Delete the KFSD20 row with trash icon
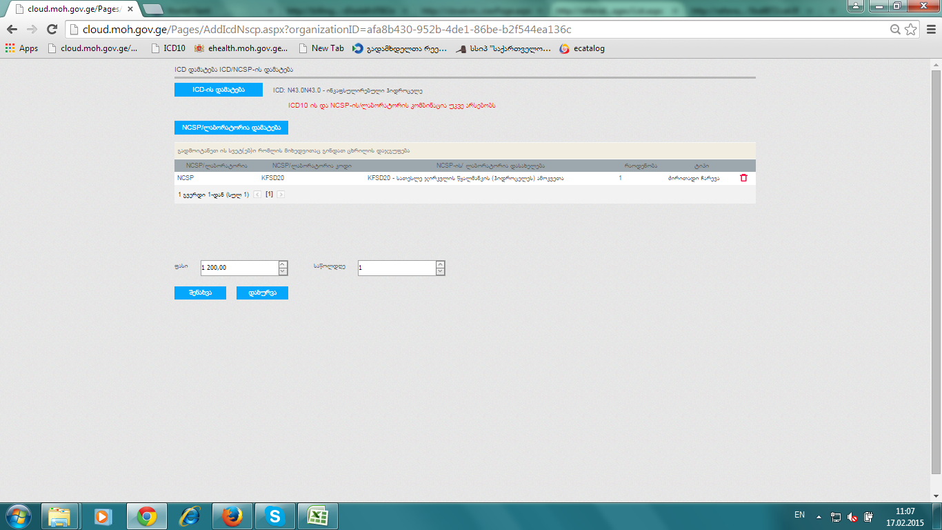 coord(743,178)
